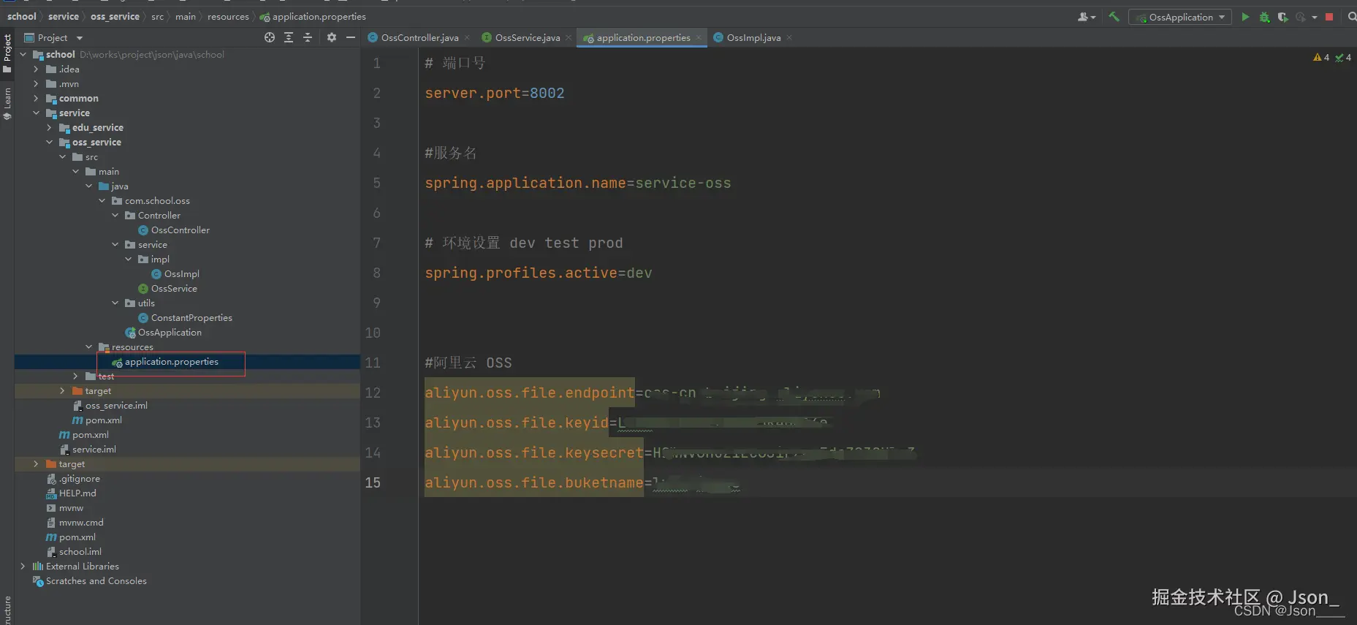Run with profiler icon in toolbar

click(1300, 17)
